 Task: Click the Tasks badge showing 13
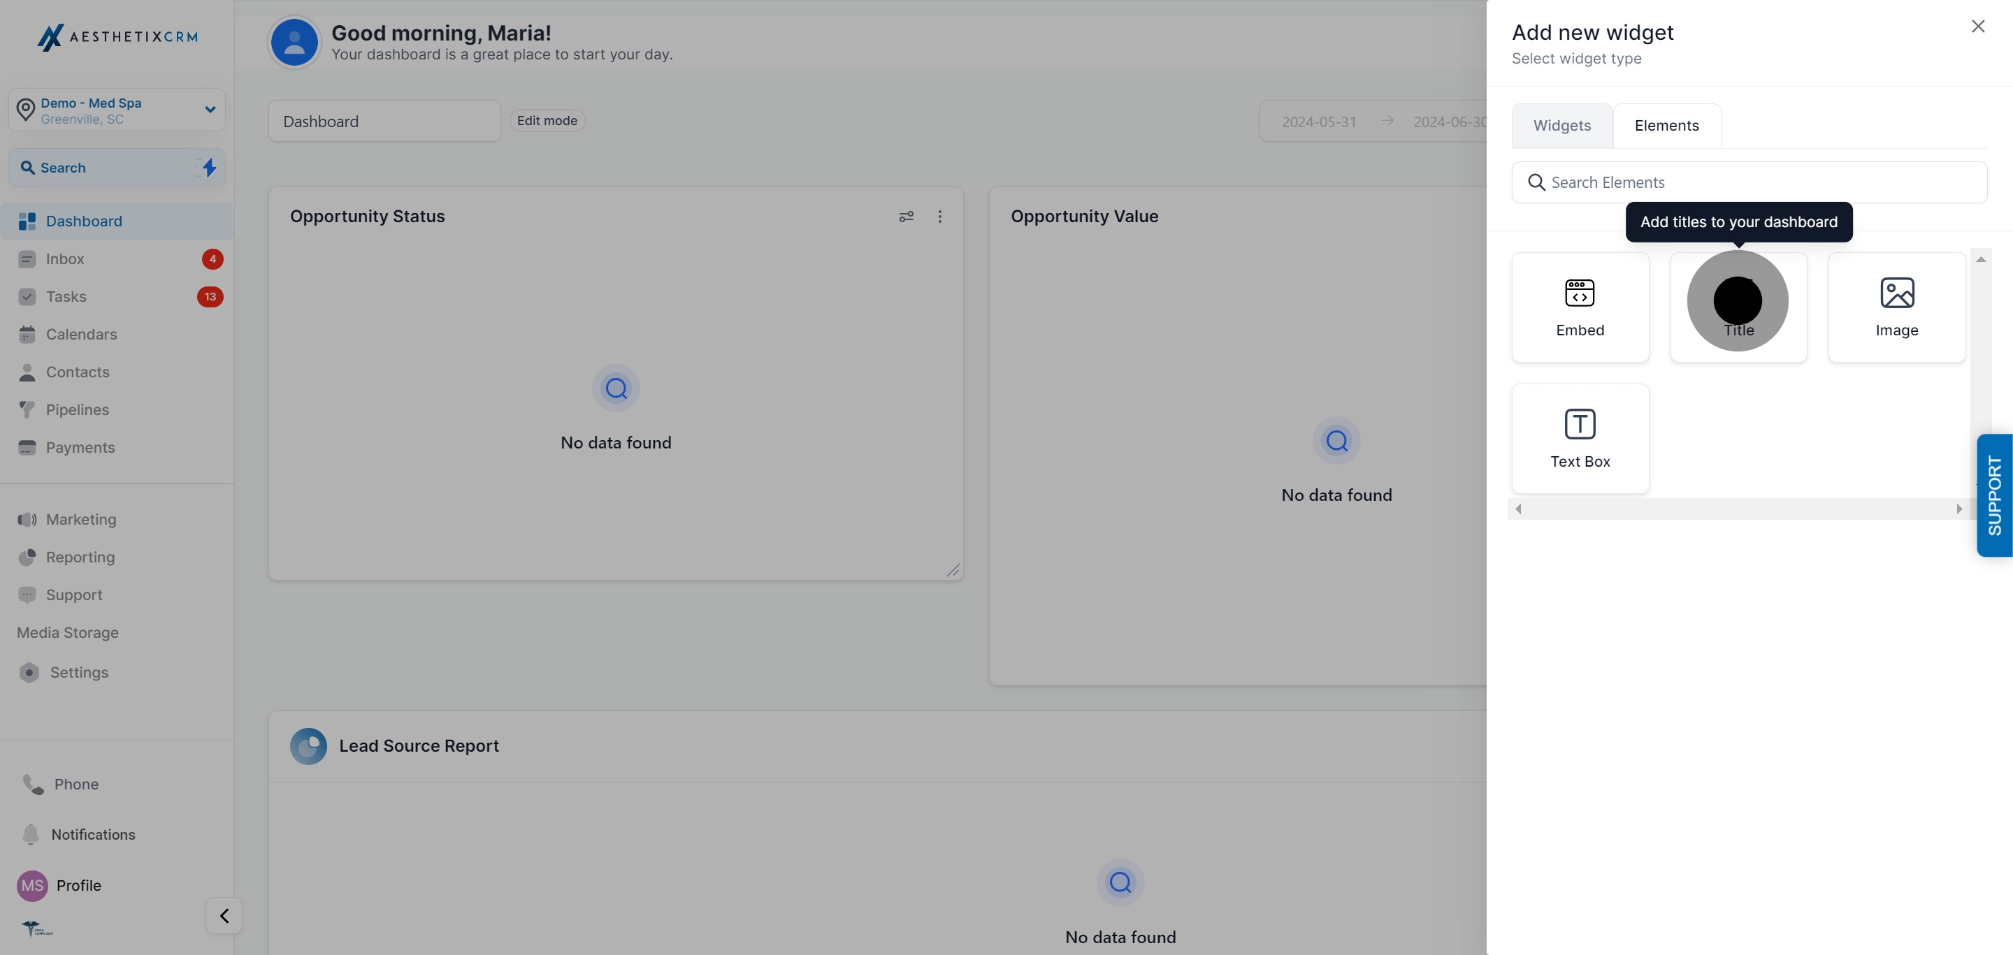(x=210, y=297)
